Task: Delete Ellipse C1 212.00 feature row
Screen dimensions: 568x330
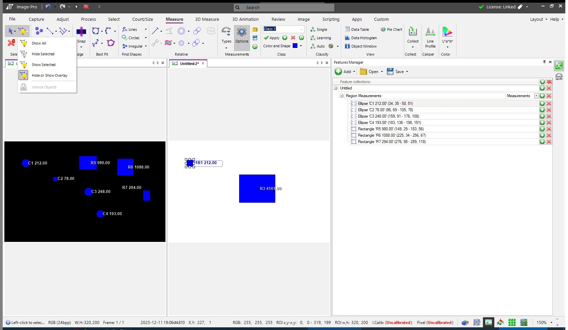Action: 549,104
